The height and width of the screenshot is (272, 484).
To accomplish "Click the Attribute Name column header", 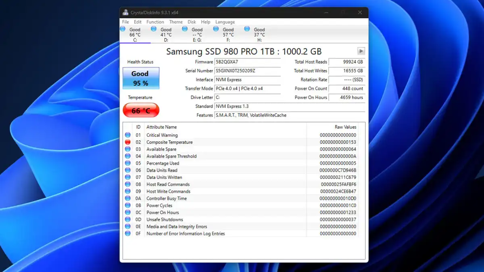I will (x=225, y=127).
